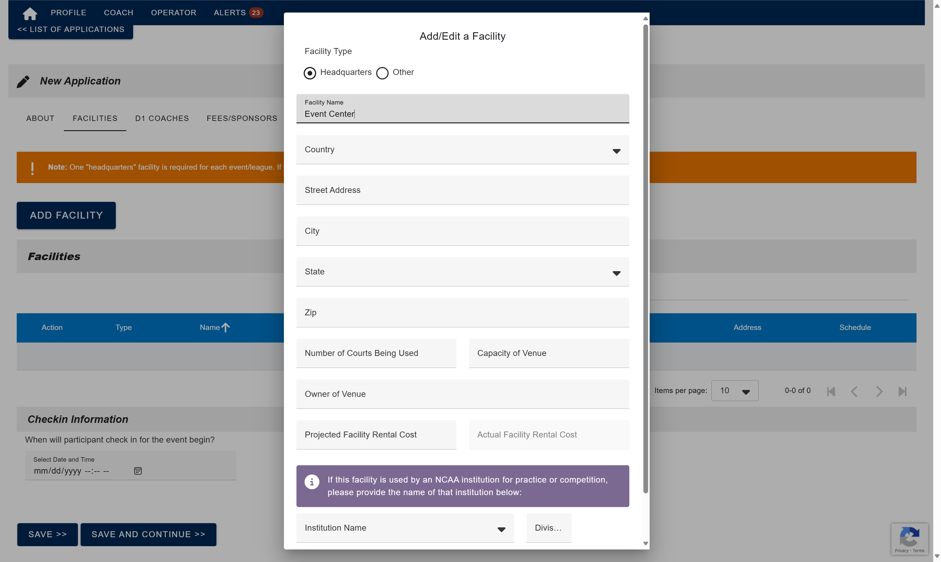
Task: Click the pencil icon beside New Application
Action: pos(23,82)
